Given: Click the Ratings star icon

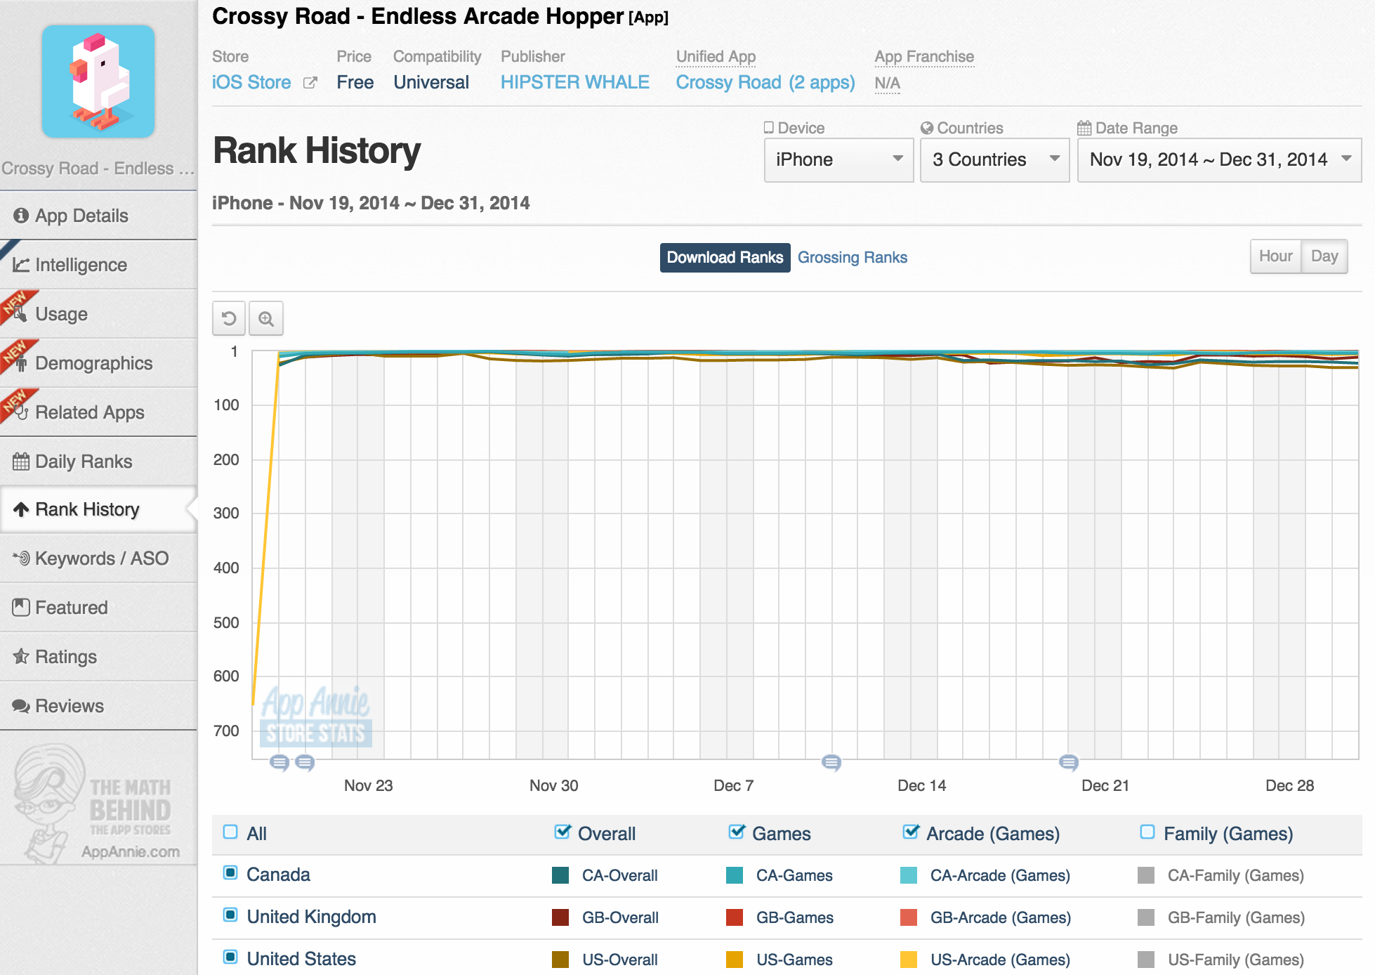Looking at the screenshot, I should coord(21,657).
